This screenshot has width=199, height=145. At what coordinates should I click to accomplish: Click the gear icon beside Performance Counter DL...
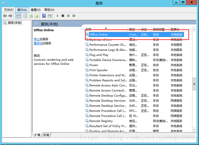point(87,45)
